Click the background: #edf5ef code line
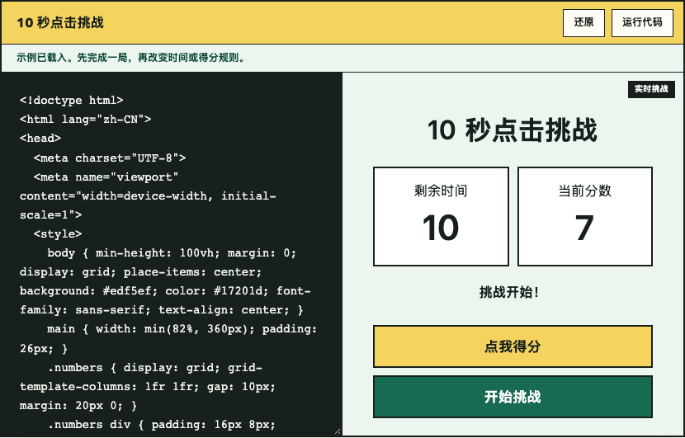Screen dimensions: 685x438 165,291
